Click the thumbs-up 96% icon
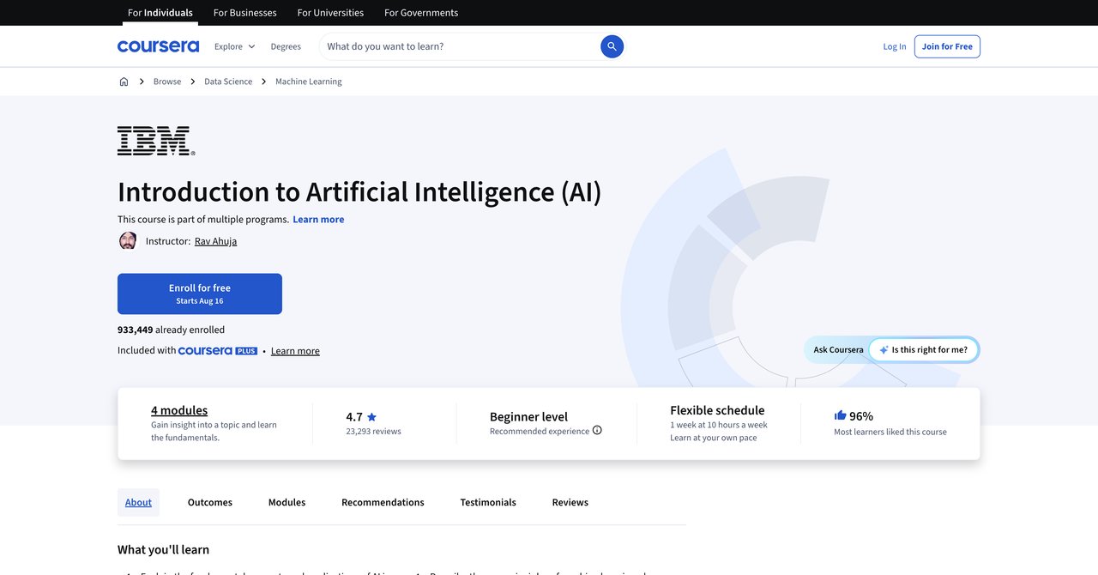1098x575 pixels. click(840, 415)
